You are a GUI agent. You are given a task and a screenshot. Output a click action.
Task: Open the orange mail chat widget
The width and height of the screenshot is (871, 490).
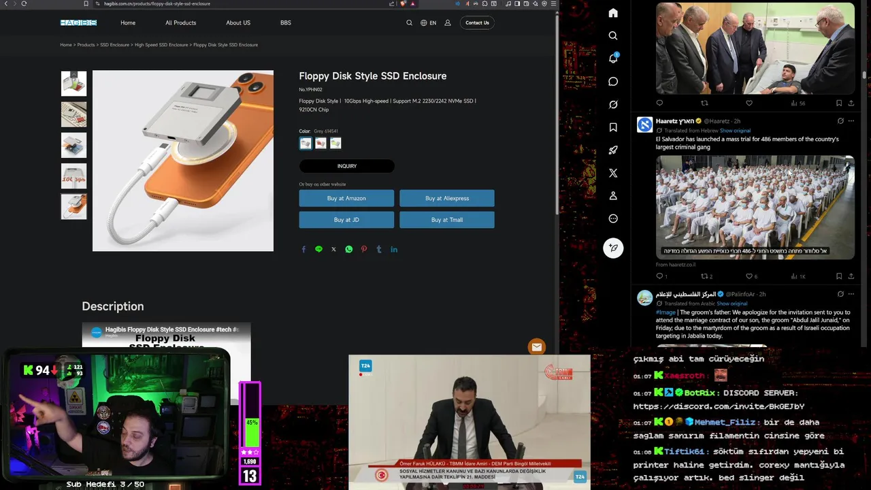[537, 347]
